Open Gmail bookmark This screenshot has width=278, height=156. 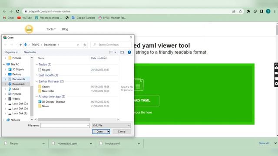point(9,18)
